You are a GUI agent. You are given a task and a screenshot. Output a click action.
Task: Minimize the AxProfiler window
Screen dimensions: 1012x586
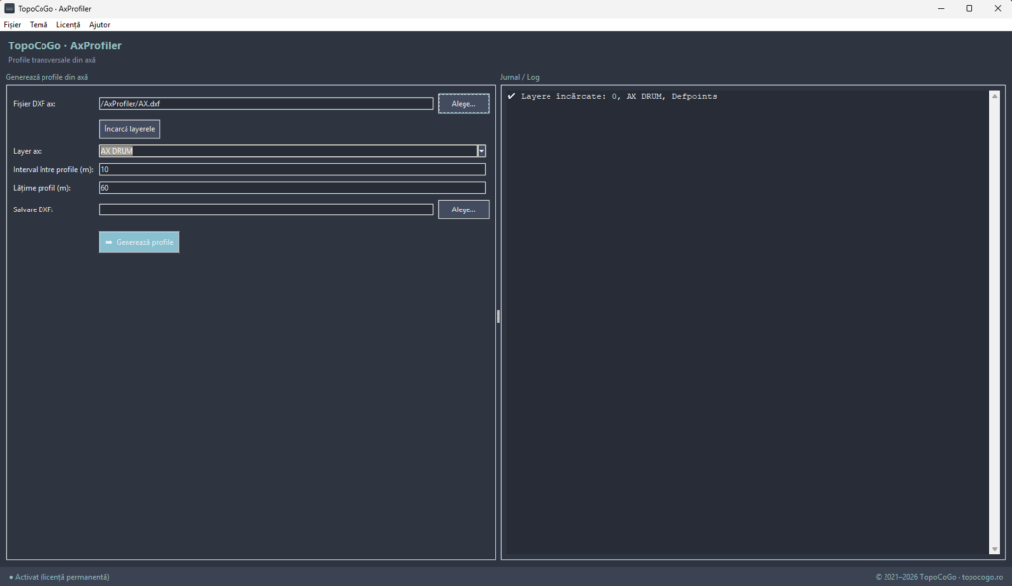tap(941, 8)
